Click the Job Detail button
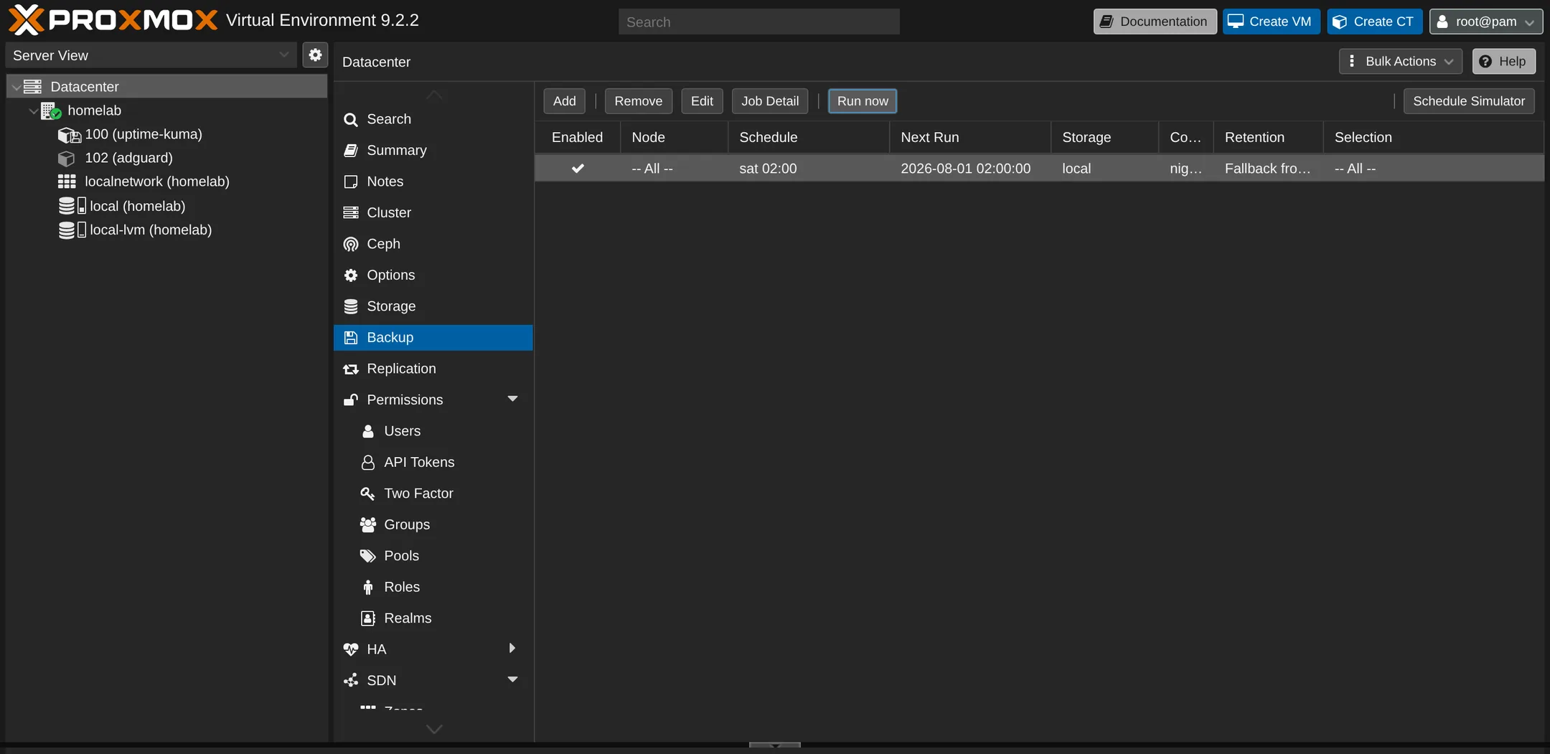 770,101
